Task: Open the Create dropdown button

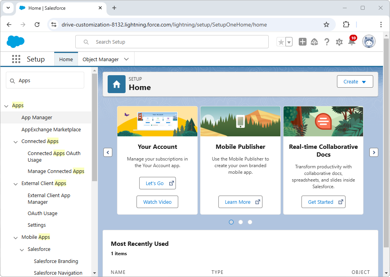Action: [x=355, y=82]
